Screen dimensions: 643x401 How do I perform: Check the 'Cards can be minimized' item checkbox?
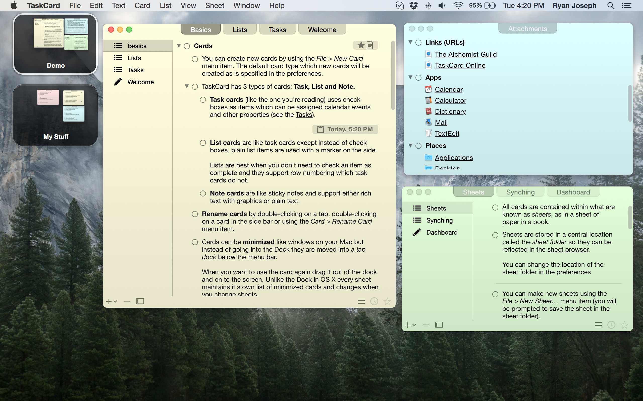(x=195, y=242)
